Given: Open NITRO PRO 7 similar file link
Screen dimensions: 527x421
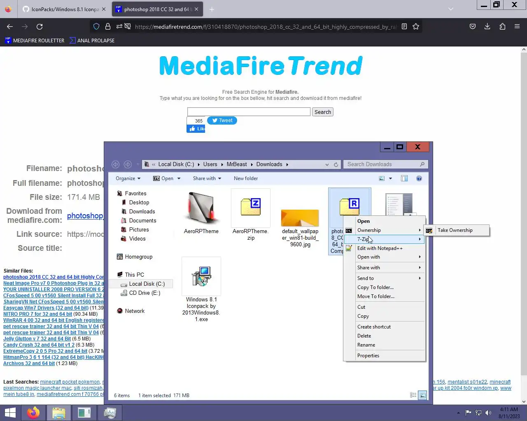Looking at the screenshot, I should click(37, 314).
